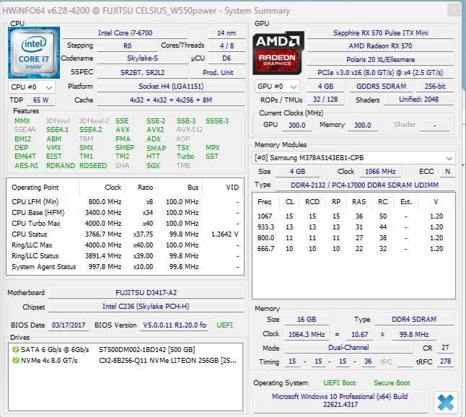Click the SGX feature flag

[x=153, y=165]
